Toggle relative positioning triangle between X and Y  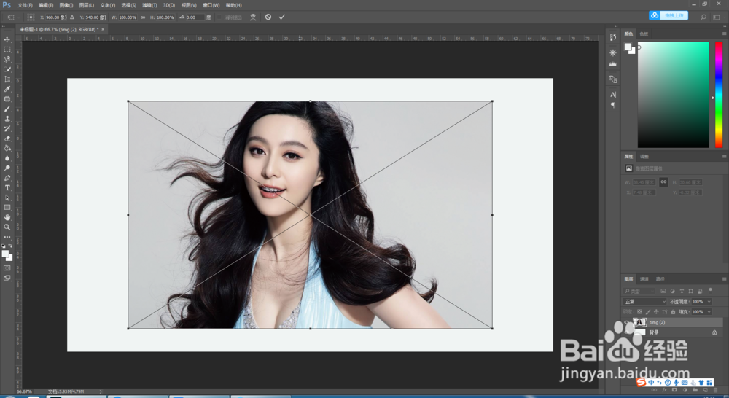[72, 17]
